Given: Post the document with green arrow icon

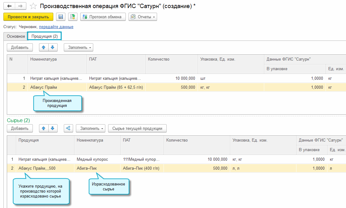Looking at the screenshot, I should tap(72, 17).
